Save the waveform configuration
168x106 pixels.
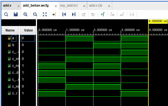point(16,14)
